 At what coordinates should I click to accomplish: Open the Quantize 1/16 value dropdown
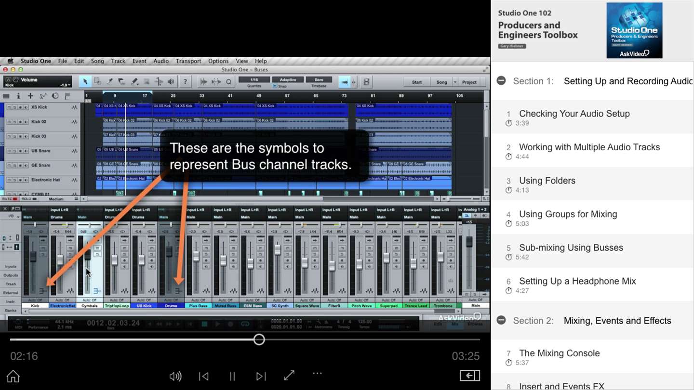(254, 79)
